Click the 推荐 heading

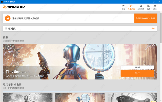(6, 37)
